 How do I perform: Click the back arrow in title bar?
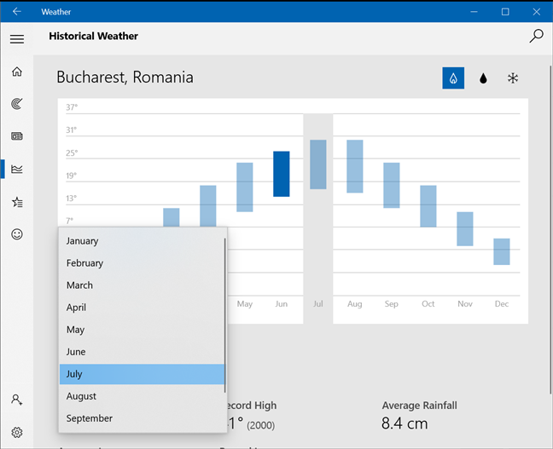point(16,12)
